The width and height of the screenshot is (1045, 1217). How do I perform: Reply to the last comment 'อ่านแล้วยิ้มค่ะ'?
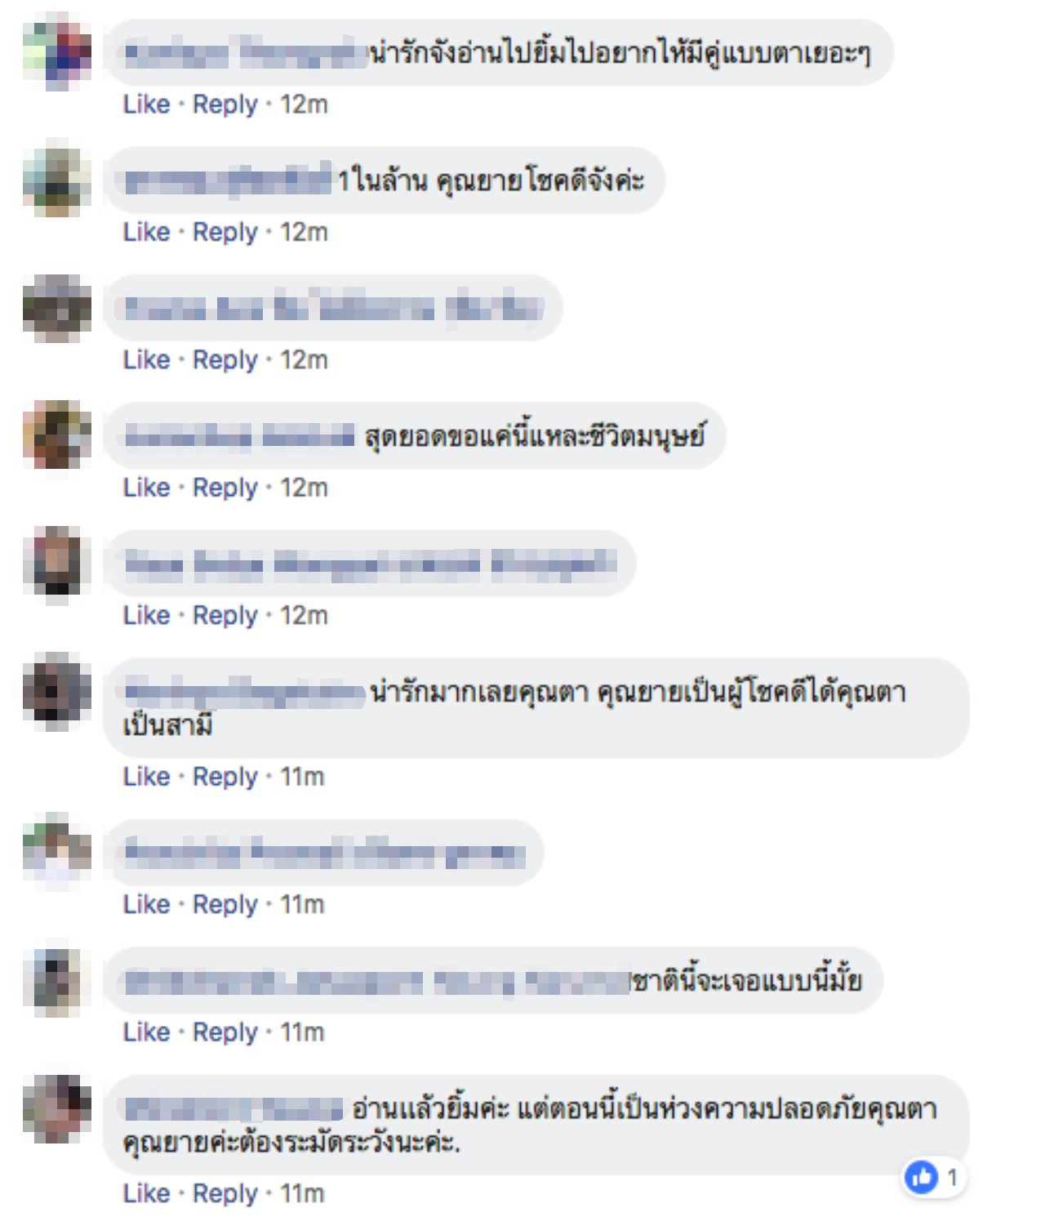click(225, 1193)
